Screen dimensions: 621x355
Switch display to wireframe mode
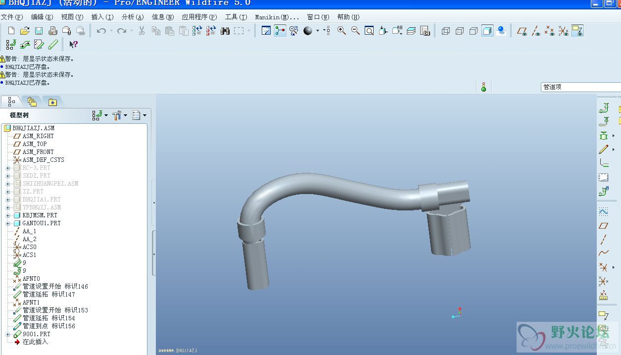pyautogui.click(x=446, y=31)
